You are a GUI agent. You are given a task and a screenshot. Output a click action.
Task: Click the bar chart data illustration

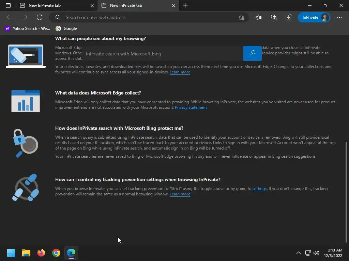pyautogui.click(x=26, y=101)
